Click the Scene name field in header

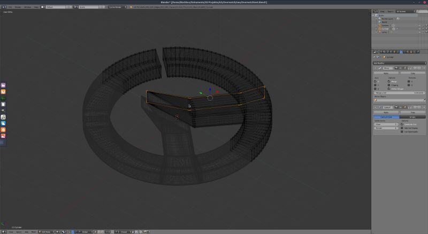pyautogui.click(x=89, y=7)
